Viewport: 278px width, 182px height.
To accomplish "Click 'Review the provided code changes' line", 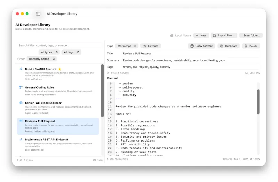I will pos(169,107).
